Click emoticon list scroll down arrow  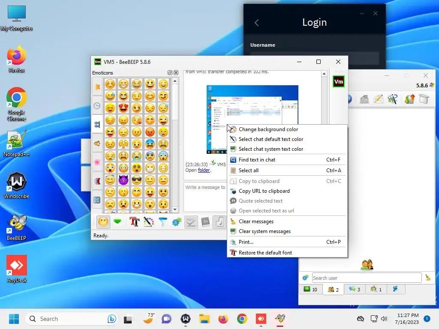point(175,209)
